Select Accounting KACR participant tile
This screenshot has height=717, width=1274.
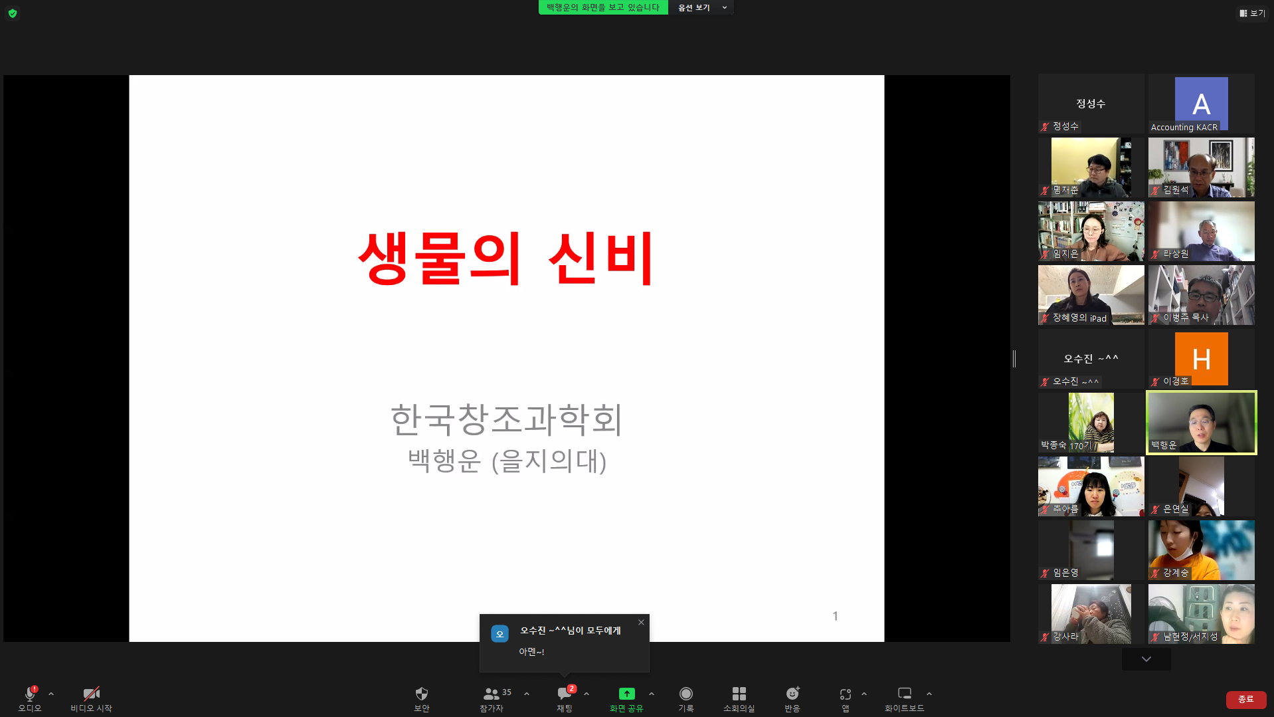(1202, 104)
